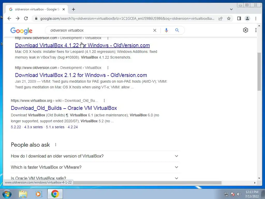Open the Action Center flag icon
This screenshot has height=199, width=265.
pyautogui.click(x=233, y=194)
